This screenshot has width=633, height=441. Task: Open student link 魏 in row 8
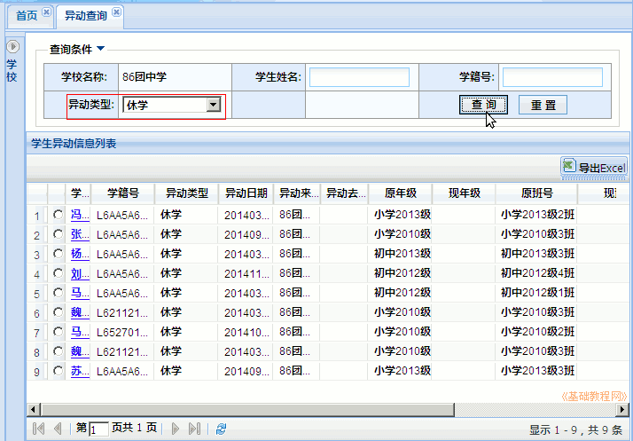point(80,351)
